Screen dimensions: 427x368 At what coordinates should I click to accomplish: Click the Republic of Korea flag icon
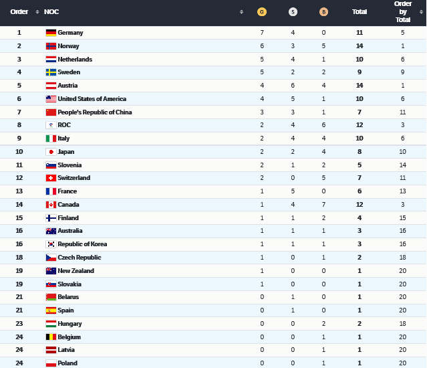[x=51, y=244]
